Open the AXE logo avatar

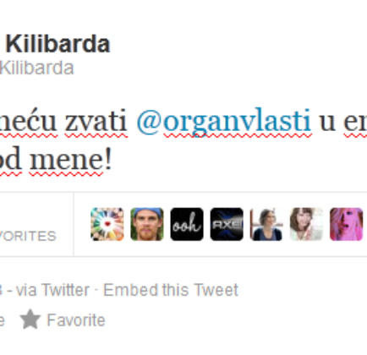[227, 224]
